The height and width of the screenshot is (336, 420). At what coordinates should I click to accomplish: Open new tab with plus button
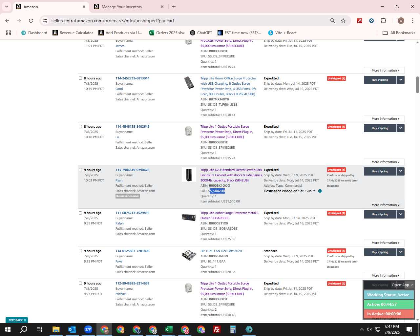point(174,7)
